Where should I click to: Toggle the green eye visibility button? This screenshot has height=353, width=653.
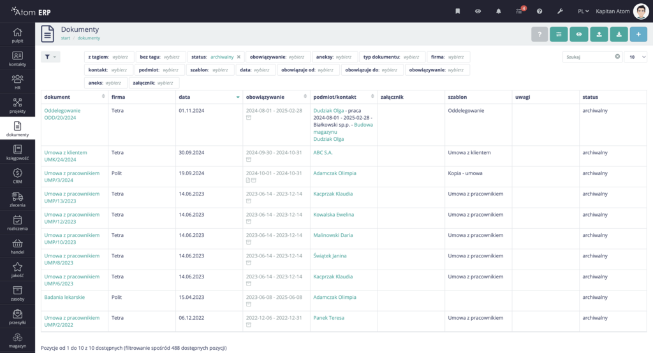[579, 34]
